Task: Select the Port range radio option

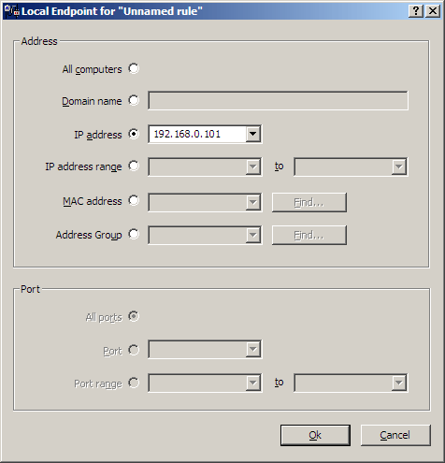Action: coord(134,383)
